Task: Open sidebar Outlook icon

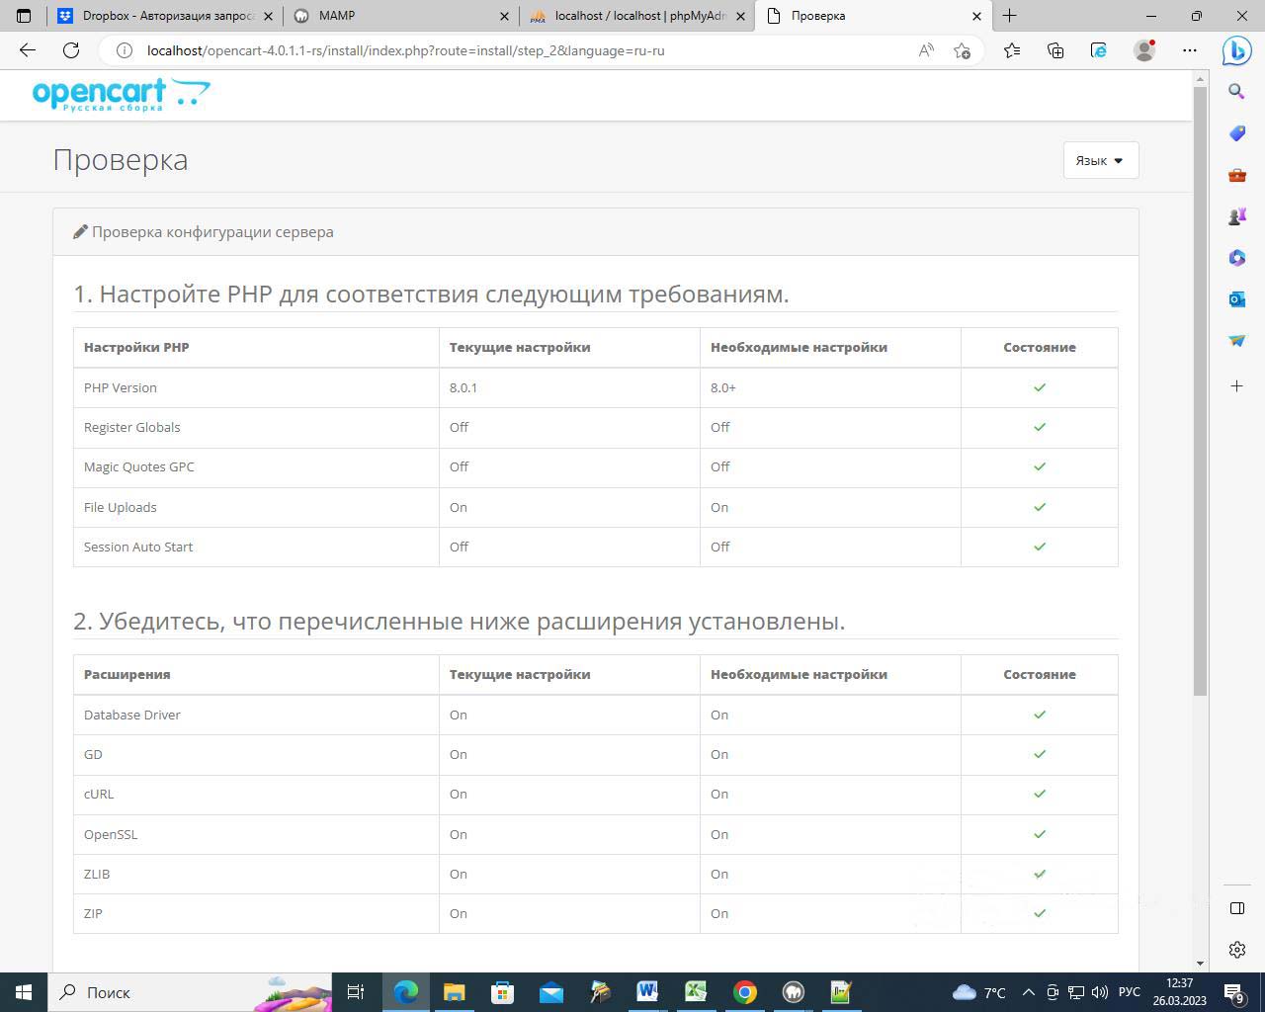Action: pos(1236,298)
